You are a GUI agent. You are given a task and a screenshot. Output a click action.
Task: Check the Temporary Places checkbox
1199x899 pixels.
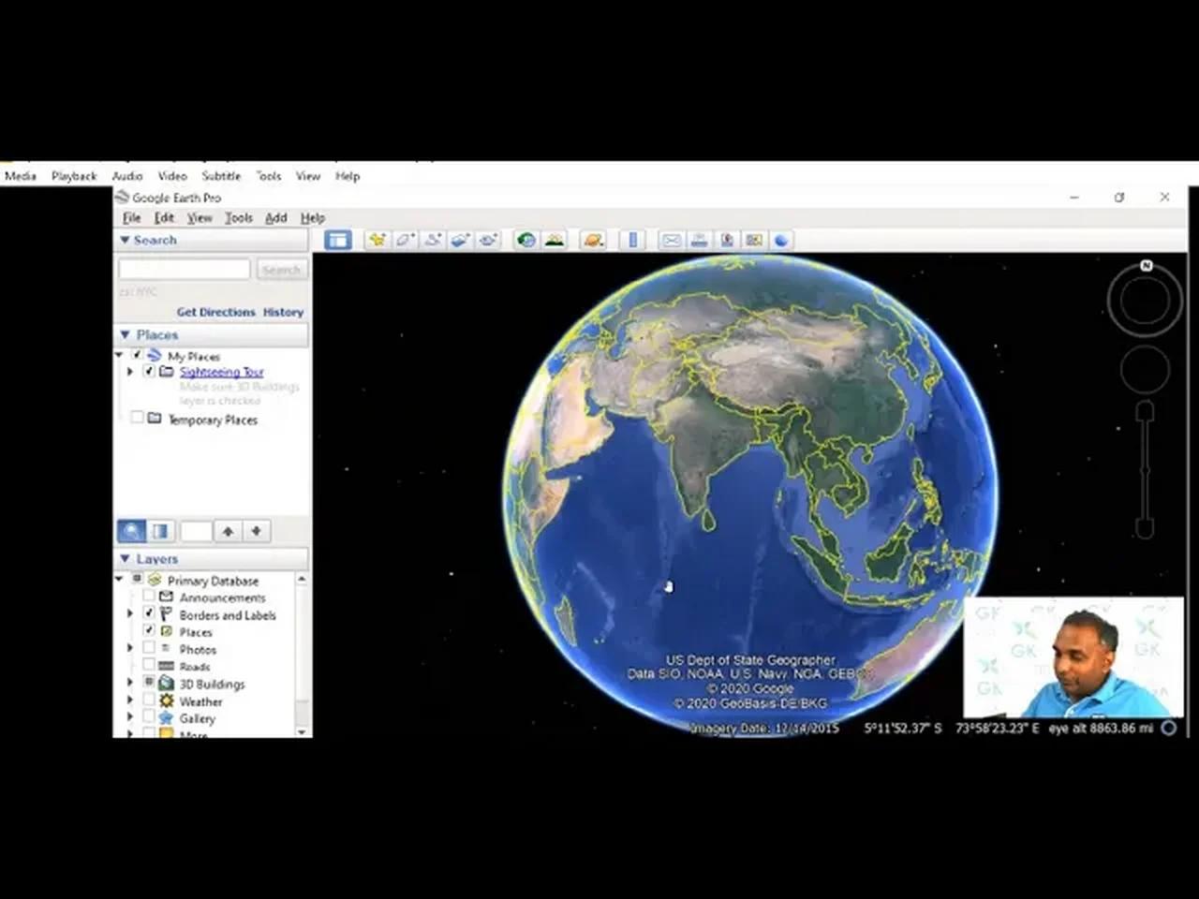(x=137, y=417)
